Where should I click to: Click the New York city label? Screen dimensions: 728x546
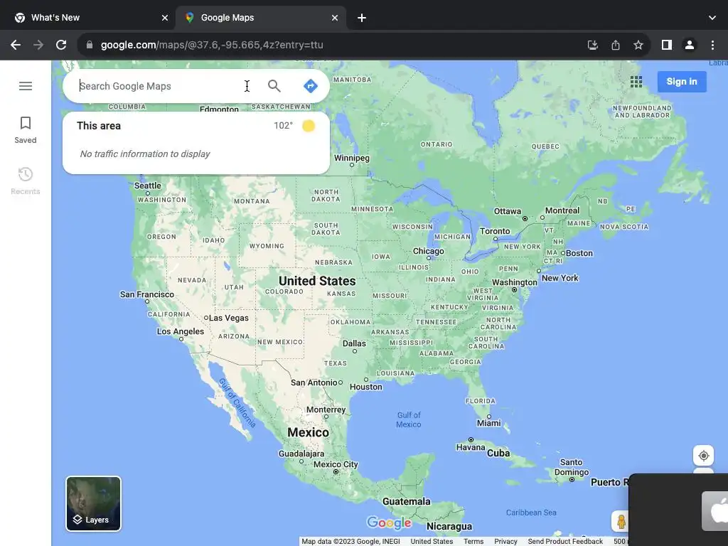tap(560, 278)
